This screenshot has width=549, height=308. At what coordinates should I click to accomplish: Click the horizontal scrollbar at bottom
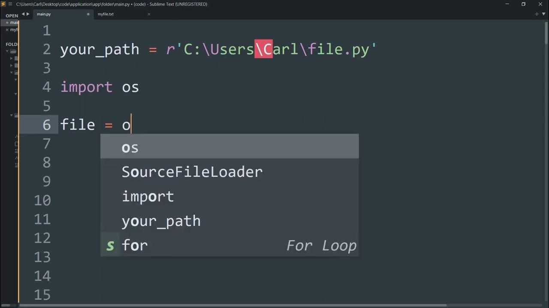[x=232, y=305]
